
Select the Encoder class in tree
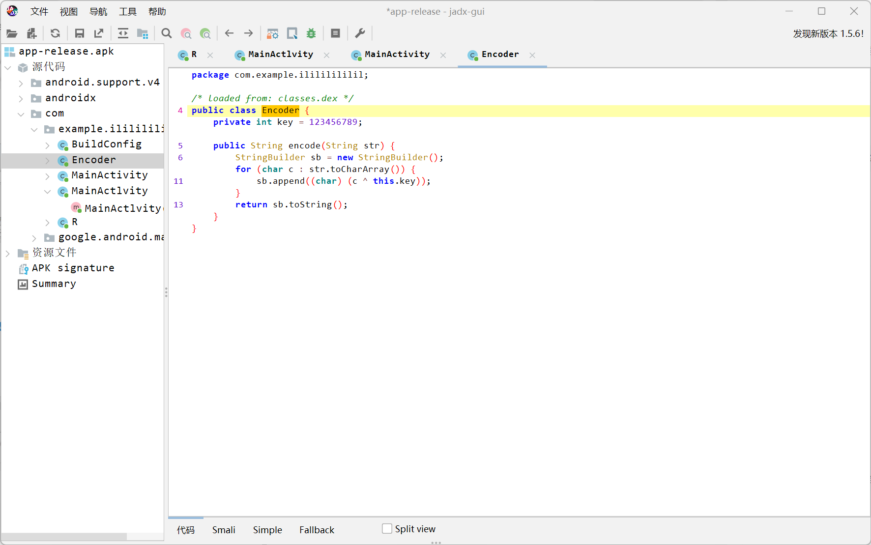[x=93, y=160]
